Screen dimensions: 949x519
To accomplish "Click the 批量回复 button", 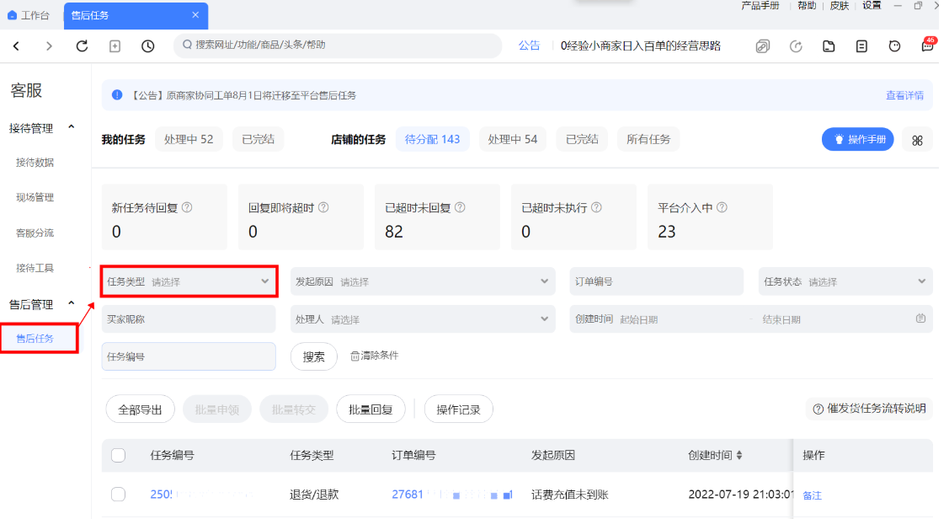I will (371, 409).
